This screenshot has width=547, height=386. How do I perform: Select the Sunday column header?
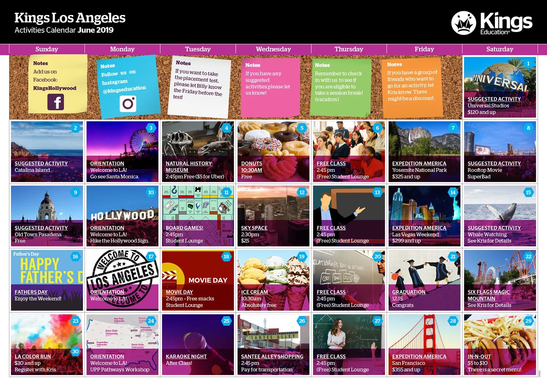[x=47, y=49]
